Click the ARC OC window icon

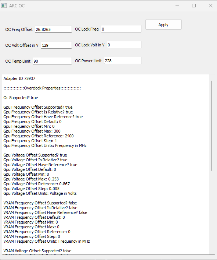pyautogui.click(x=4, y=6)
